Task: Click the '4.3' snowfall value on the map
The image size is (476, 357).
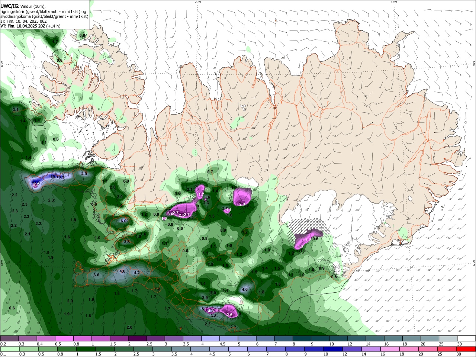Action: coord(211,311)
